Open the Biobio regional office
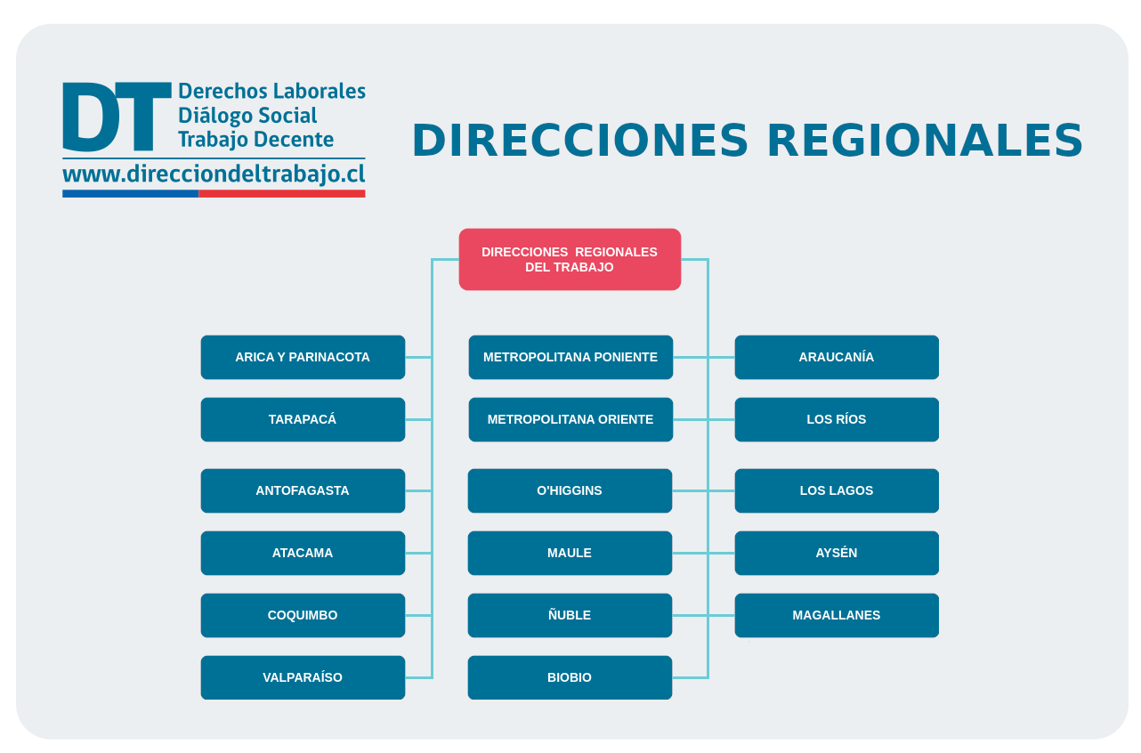This screenshot has width=1141, height=753. point(570,677)
